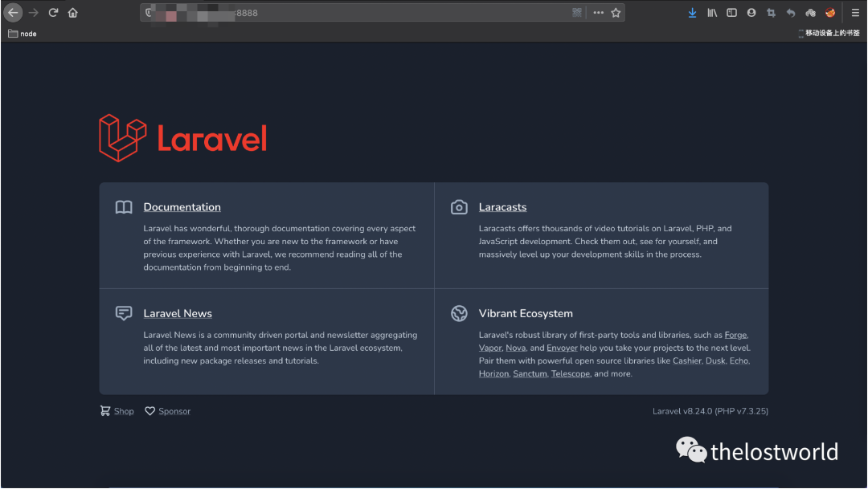Open the downloads arrow

(692, 13)
